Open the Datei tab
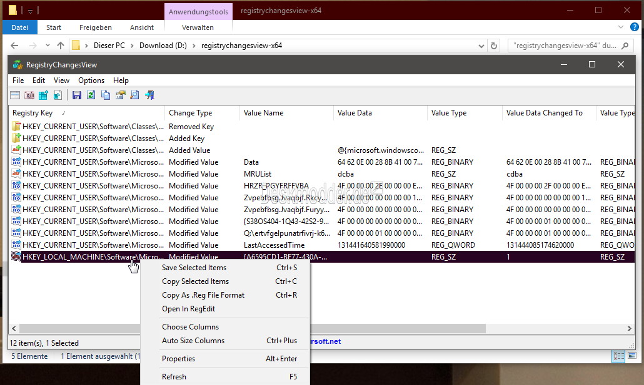 (20, 27)
